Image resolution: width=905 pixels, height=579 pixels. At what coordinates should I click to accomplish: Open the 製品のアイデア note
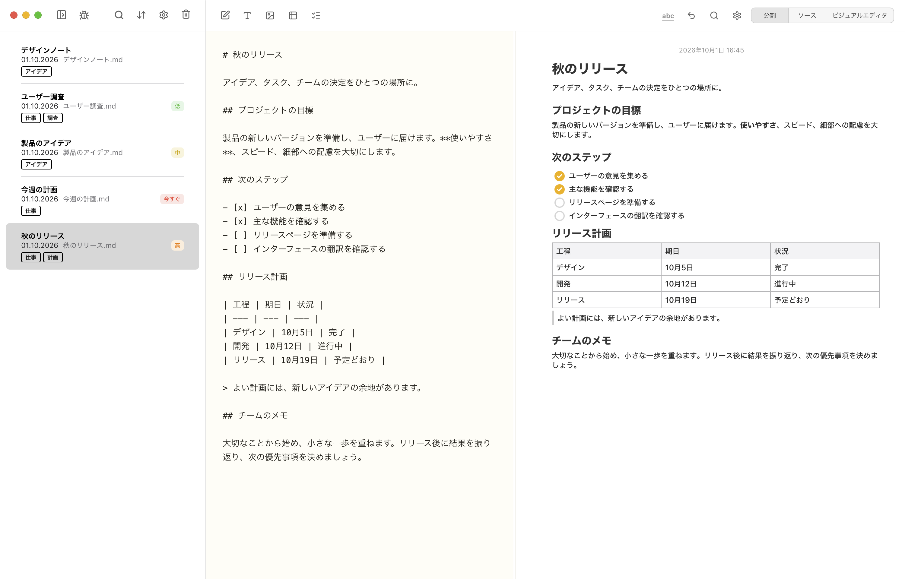click(102, 153)
